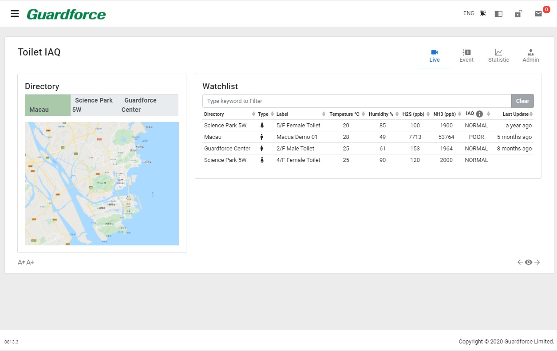Toggle the eye visibility icon
Image resolution: width=557 pixels, height=351 pixels.
click(x=529, y=262)
